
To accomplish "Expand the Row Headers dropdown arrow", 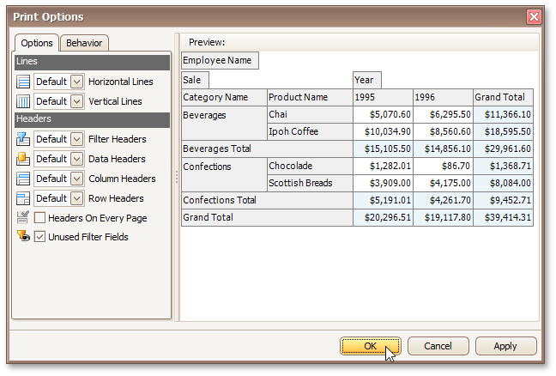I will pyautogui.click(x=76, y=198).
